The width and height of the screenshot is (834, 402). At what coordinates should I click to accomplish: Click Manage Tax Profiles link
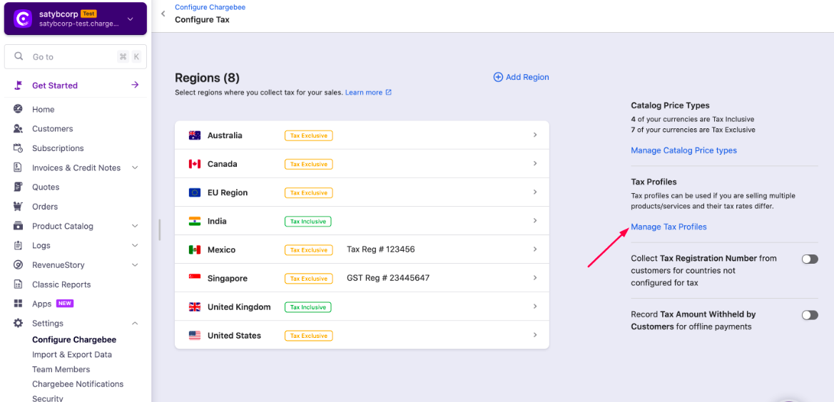pos(668,227)
